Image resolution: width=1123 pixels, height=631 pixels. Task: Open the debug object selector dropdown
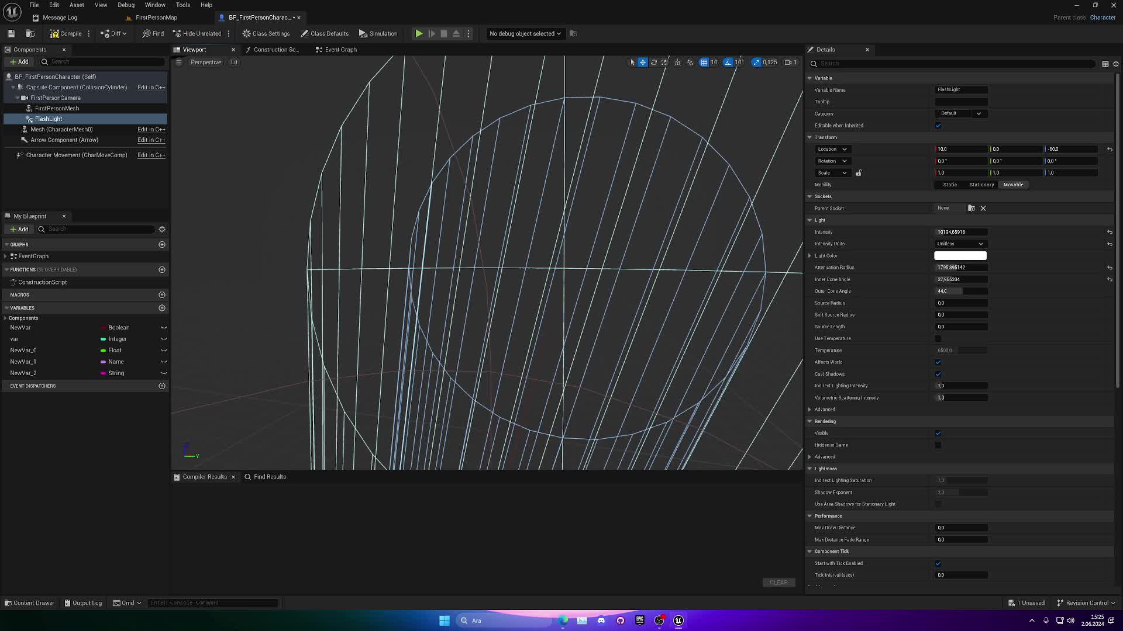(x=525, y=33)
